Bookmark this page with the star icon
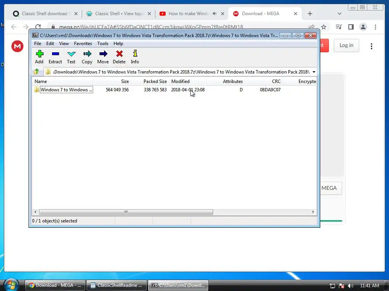This screenshot has height=291, width=389. 324,27
